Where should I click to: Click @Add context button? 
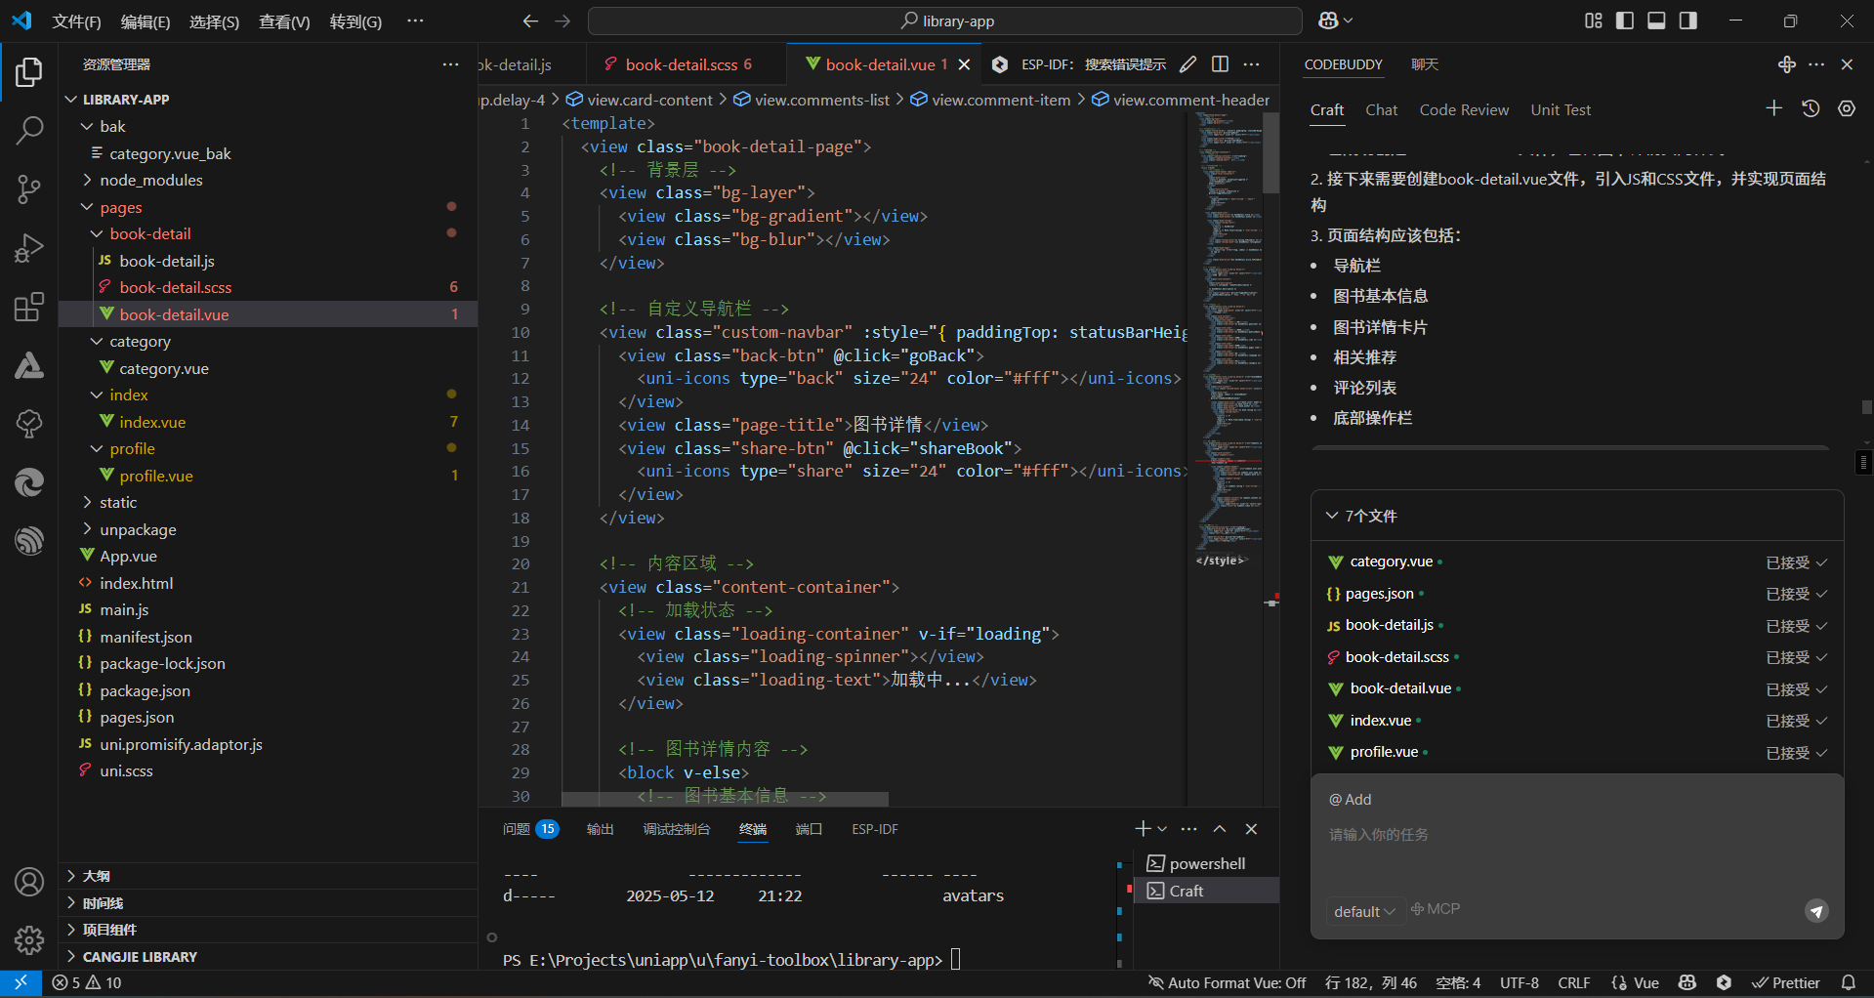tap(1350, 799)
